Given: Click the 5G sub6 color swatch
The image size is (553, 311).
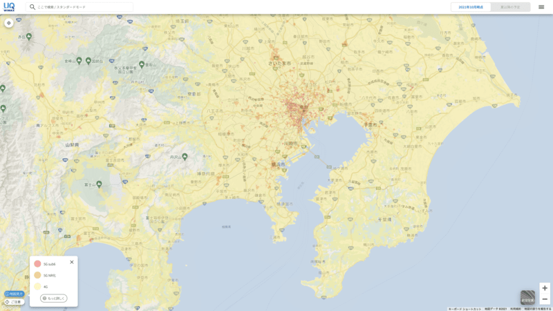Looking at the screenshot, I should pyautogui.click(x=37, y=264).
